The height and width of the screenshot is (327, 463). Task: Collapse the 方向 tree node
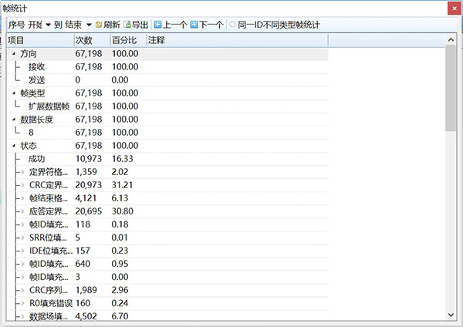pos(14,54)
